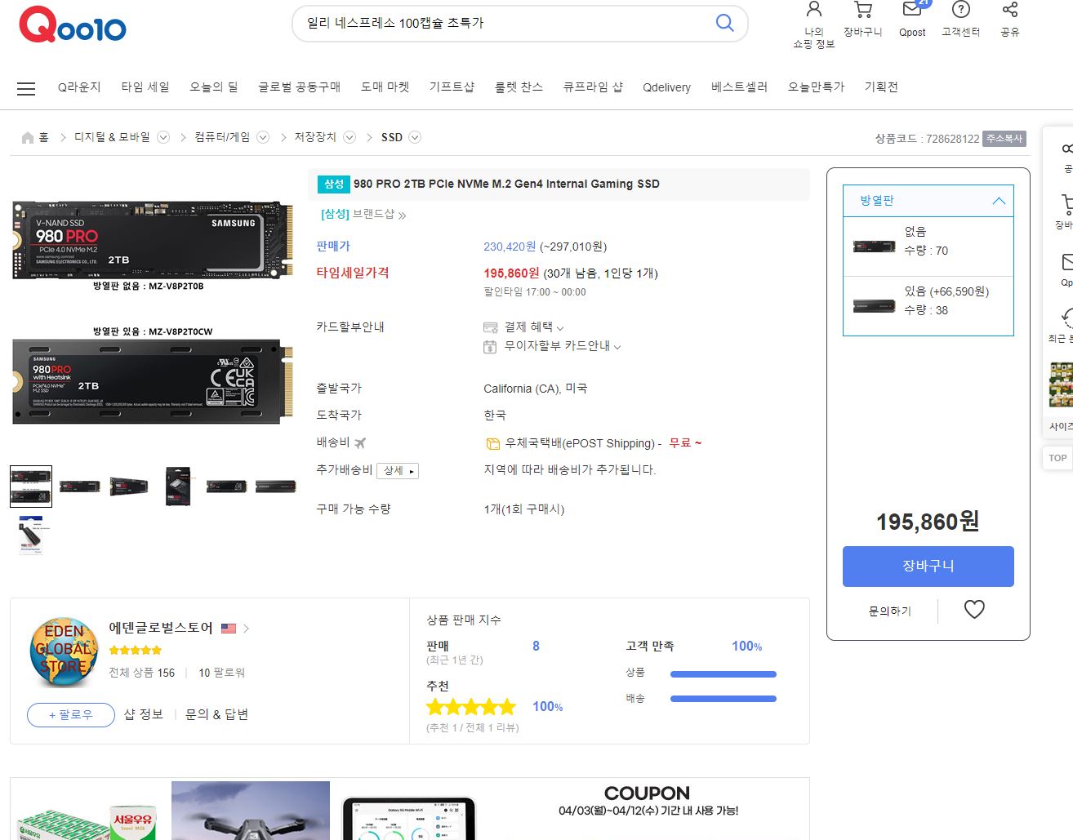Open 룰렛 찬스 menu item
The height and width of the screenshot is (840, 1073).
tap(519, 87)
